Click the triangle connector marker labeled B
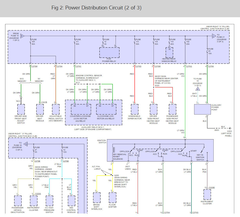This screenshot has width=240, height=217. point(22,36)
